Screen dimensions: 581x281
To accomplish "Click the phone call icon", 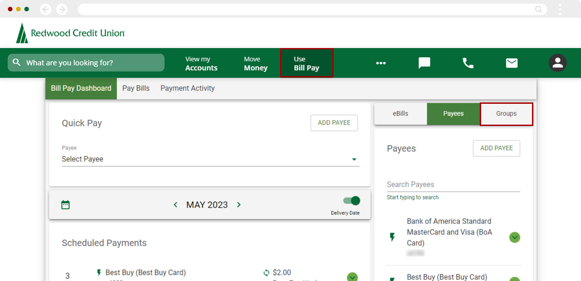I will click(468, 63).
